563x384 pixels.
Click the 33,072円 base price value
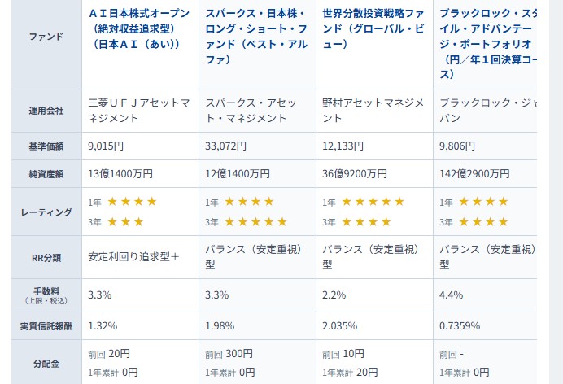[x=229, y=146]
